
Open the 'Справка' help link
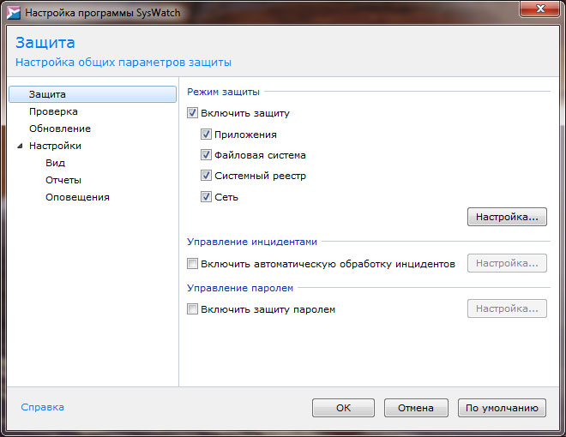[43, 407]
